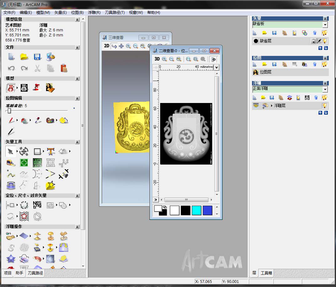The height and width of the screenshot is (287, 336).
Task: Toggle snapping pencil icon on 缺省层
Action: (319, 41)
